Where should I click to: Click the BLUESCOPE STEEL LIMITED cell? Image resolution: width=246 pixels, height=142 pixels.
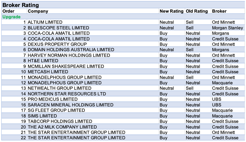point(58,28)
